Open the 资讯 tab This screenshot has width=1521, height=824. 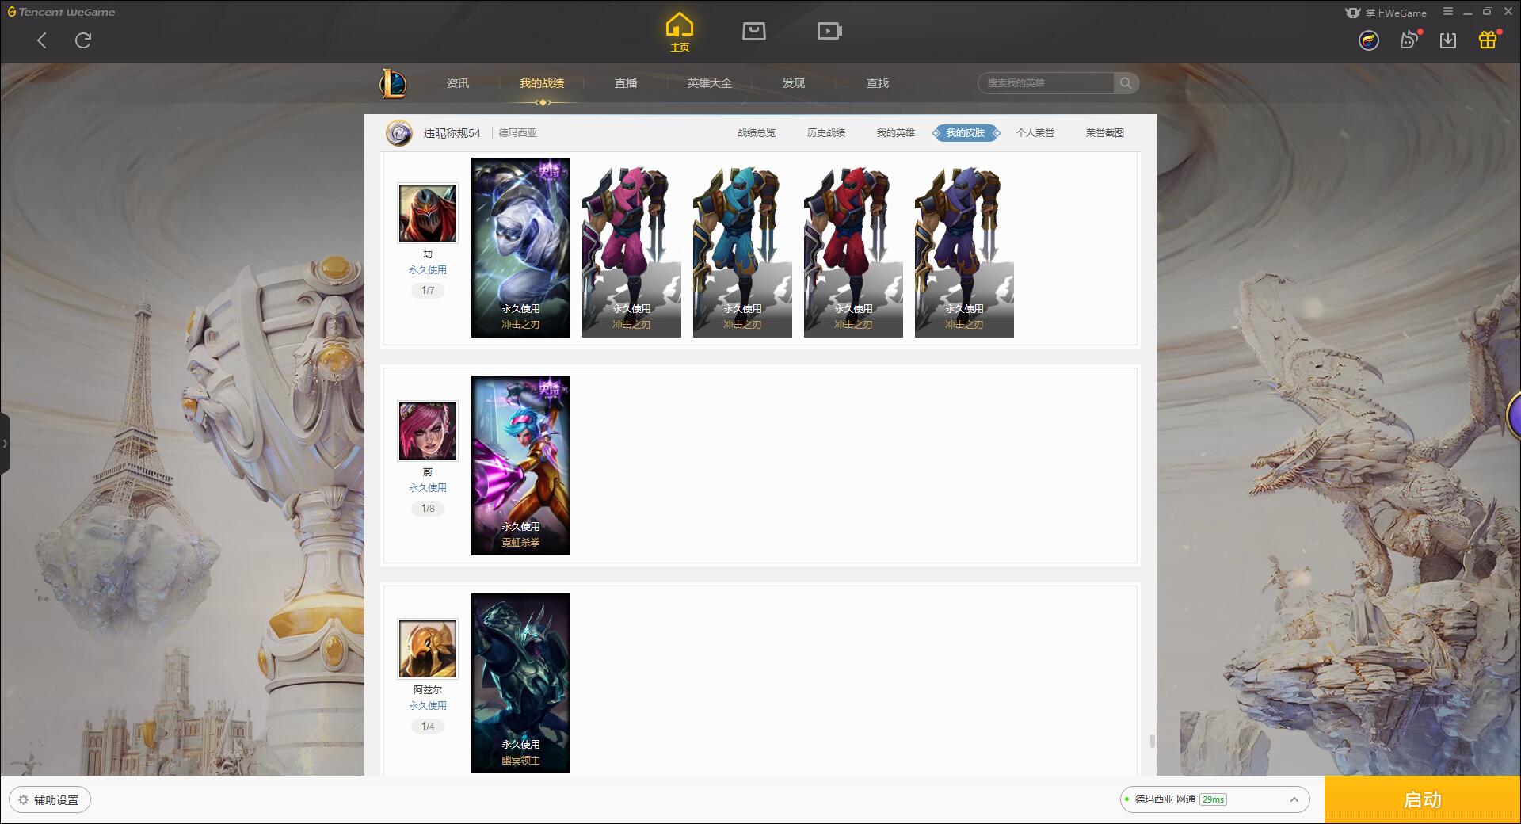point(458,83)
